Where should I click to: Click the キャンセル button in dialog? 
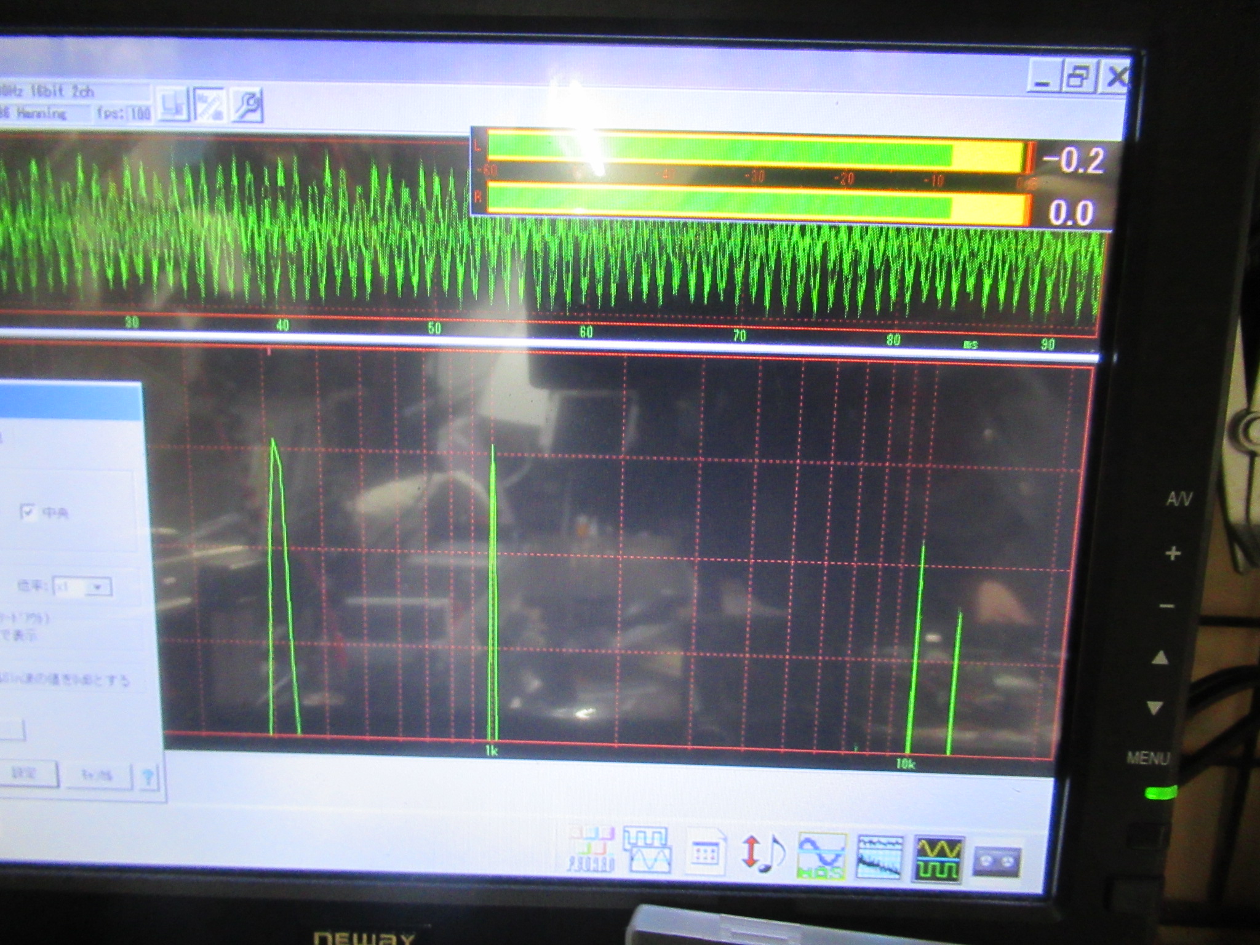(x=97, y=775)
